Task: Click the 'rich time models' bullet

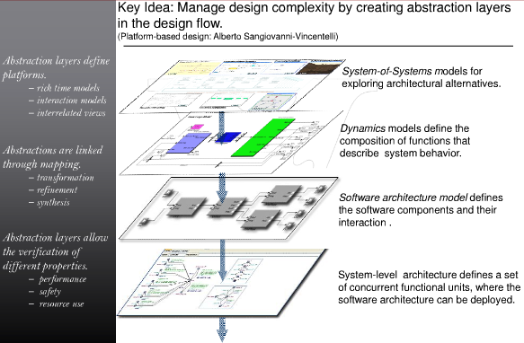Action: pos(64,88)
